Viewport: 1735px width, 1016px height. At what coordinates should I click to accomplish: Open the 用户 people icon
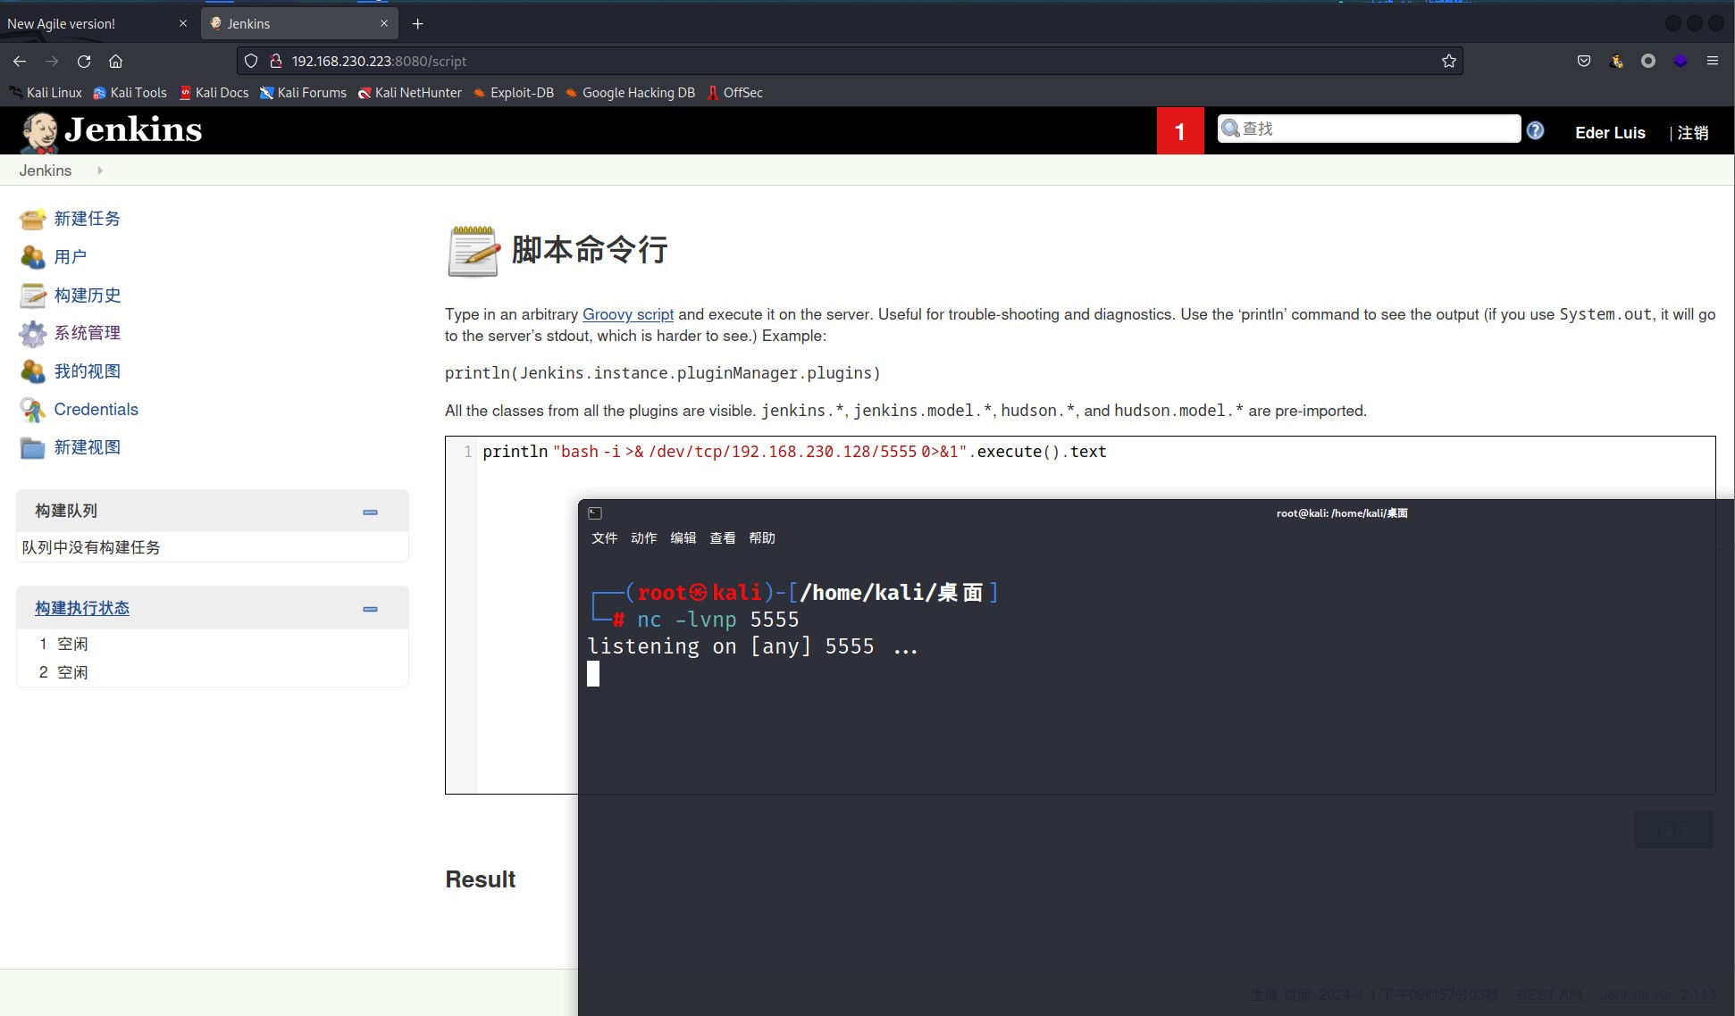click(x=33, y=257)
